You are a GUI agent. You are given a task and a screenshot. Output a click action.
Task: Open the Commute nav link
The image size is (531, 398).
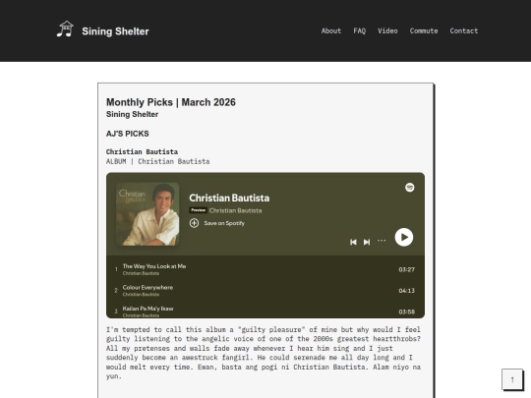tap(424, 30)
